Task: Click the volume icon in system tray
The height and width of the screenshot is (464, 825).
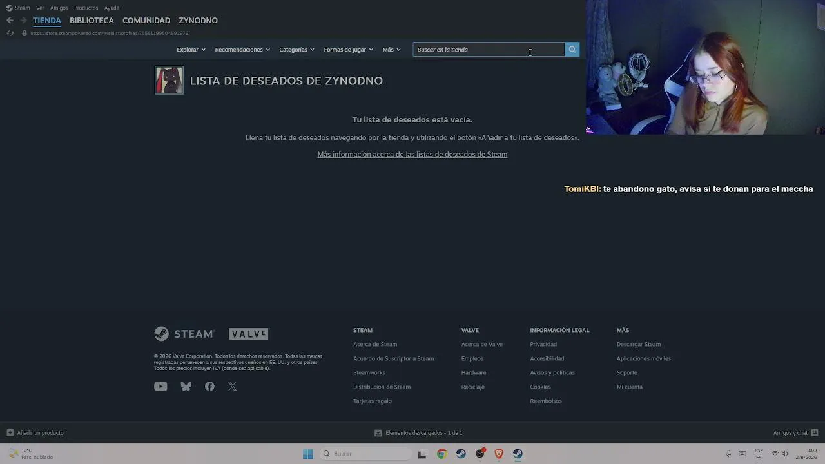Action: click(785, 454)
